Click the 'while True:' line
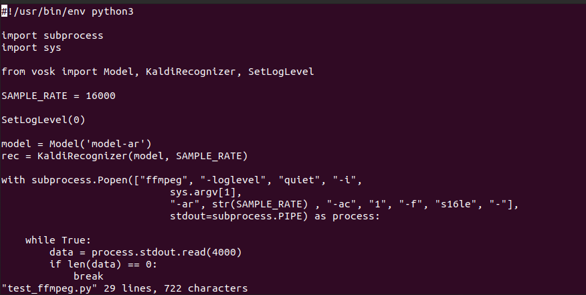The image size is (586, 295). 58,240
